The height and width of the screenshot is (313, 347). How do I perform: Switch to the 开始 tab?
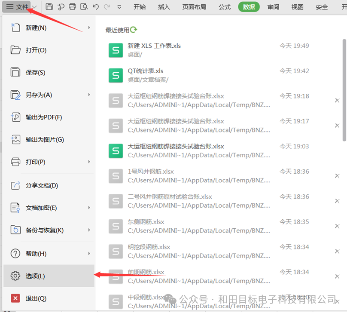140,7
